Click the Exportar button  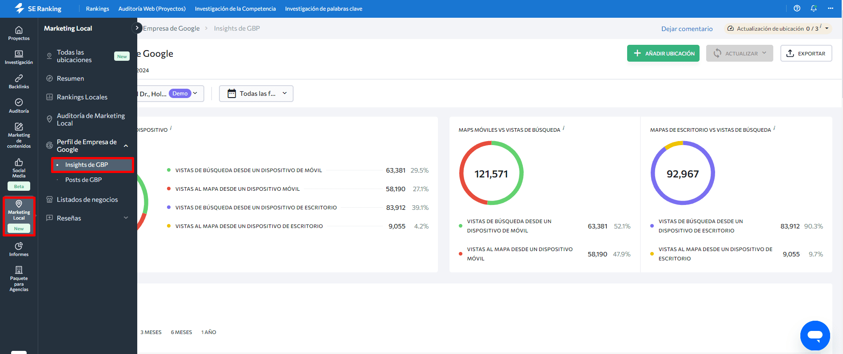click(x=806, y=53)
